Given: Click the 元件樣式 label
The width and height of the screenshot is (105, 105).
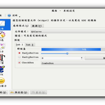Looking at the screenshot, I should pos(22,31).
